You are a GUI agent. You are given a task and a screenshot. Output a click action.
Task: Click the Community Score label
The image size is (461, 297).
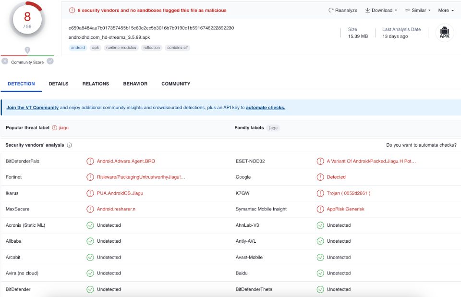tap(27, 62)
